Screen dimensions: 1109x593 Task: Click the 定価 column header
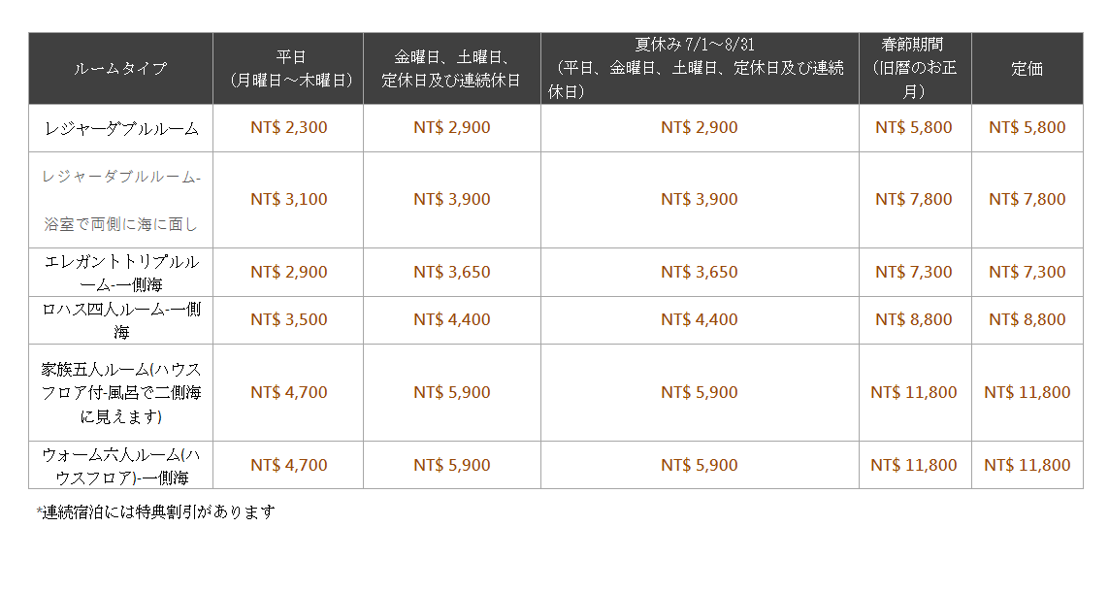tap(1027, 69)
